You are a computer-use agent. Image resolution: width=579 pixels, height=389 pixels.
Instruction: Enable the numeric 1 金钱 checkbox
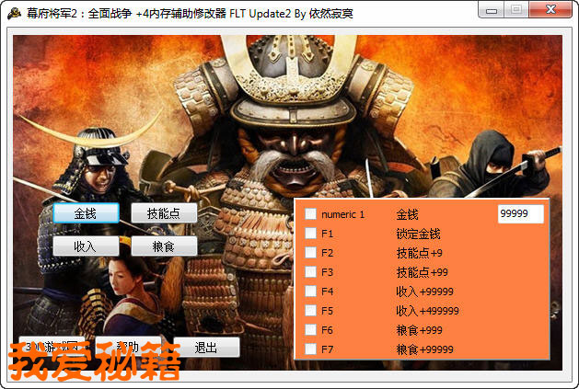pos(311,214)
